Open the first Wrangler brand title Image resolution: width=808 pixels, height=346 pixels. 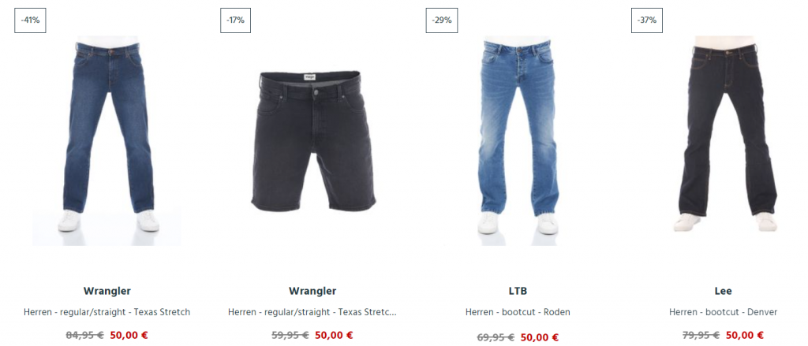click(107, 291)
